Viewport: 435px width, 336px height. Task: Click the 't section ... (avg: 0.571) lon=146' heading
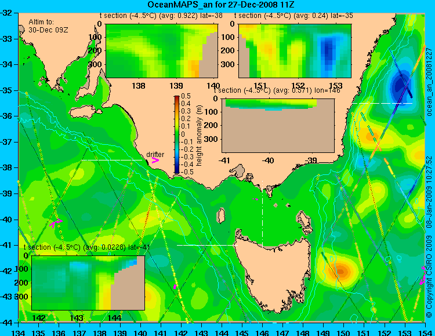[x=277, y=90]
